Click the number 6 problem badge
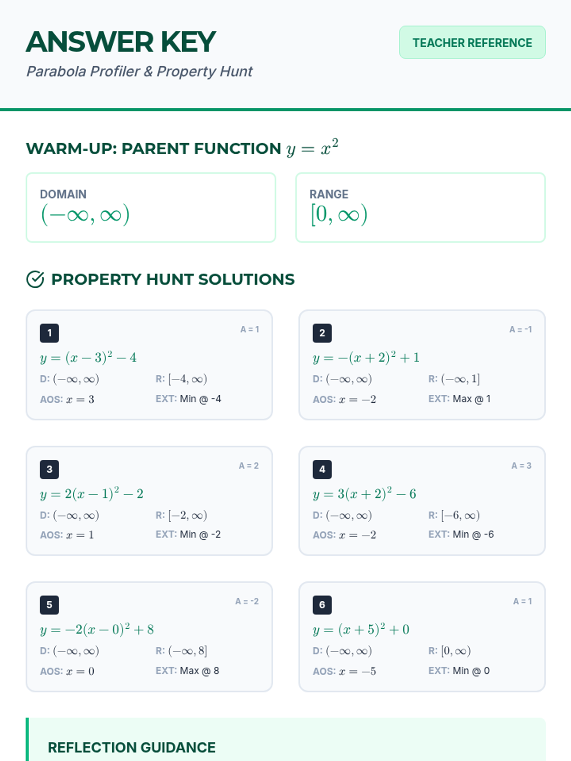Viewport: 571px width, 761px height. pos(322,605)
